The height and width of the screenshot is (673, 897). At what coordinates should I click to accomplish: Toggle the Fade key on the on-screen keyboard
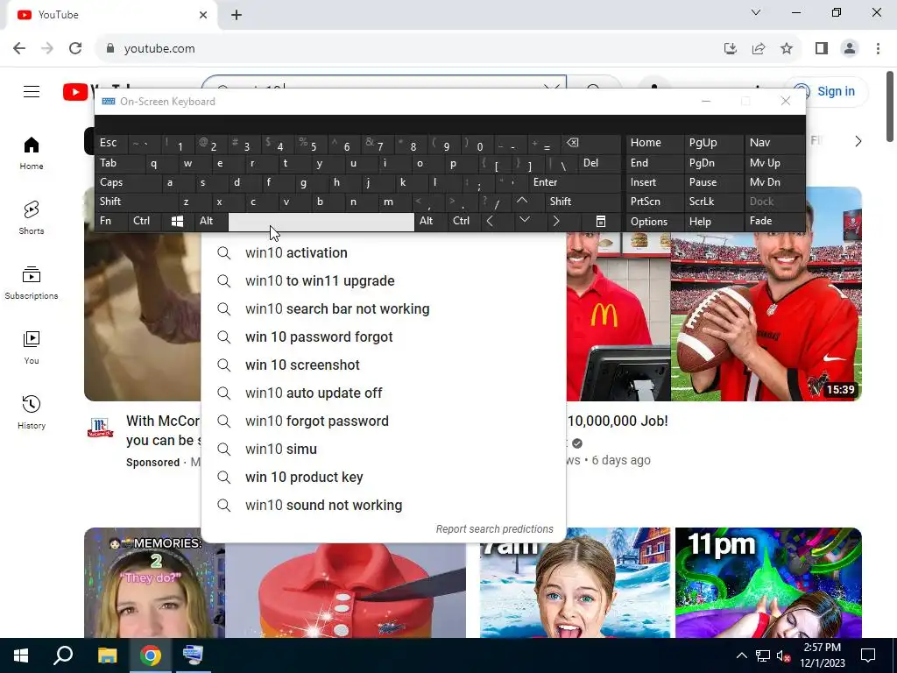pyautogui.click(x=774, y=222)
